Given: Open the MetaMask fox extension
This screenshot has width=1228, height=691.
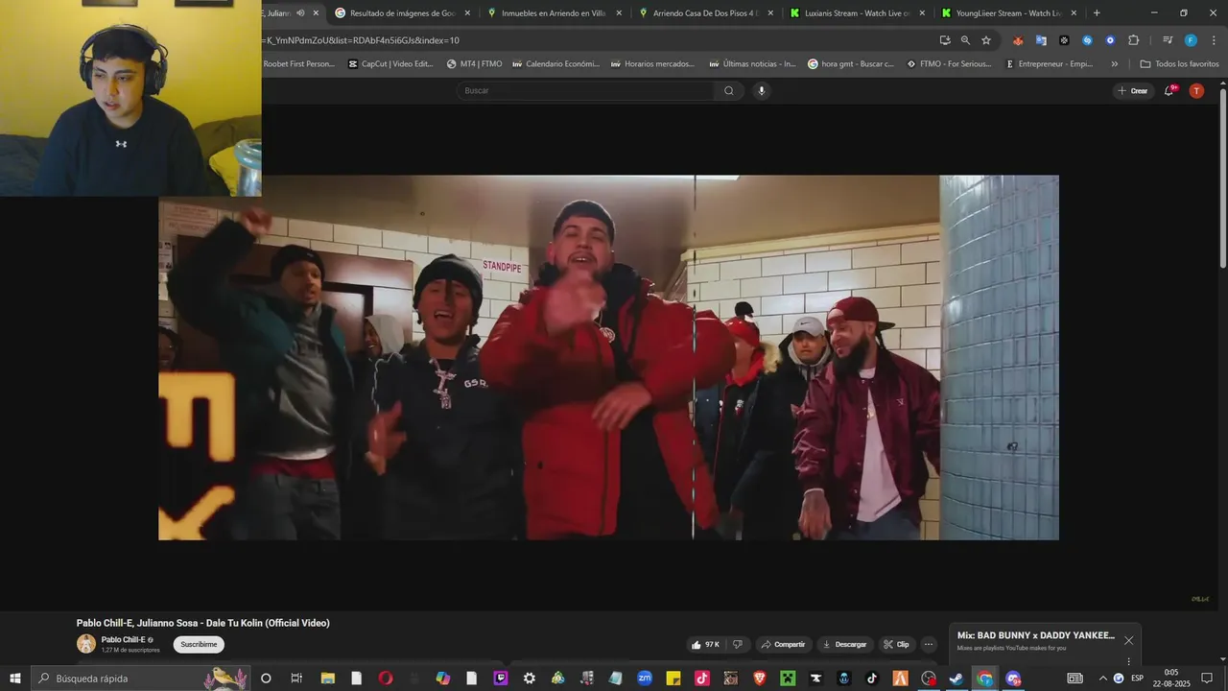Looking at the screenshot, I should [x=1018, y=40].
